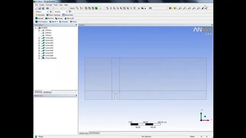
Task: Switch to the Modeling tab
Action: [x=47, y=92]
